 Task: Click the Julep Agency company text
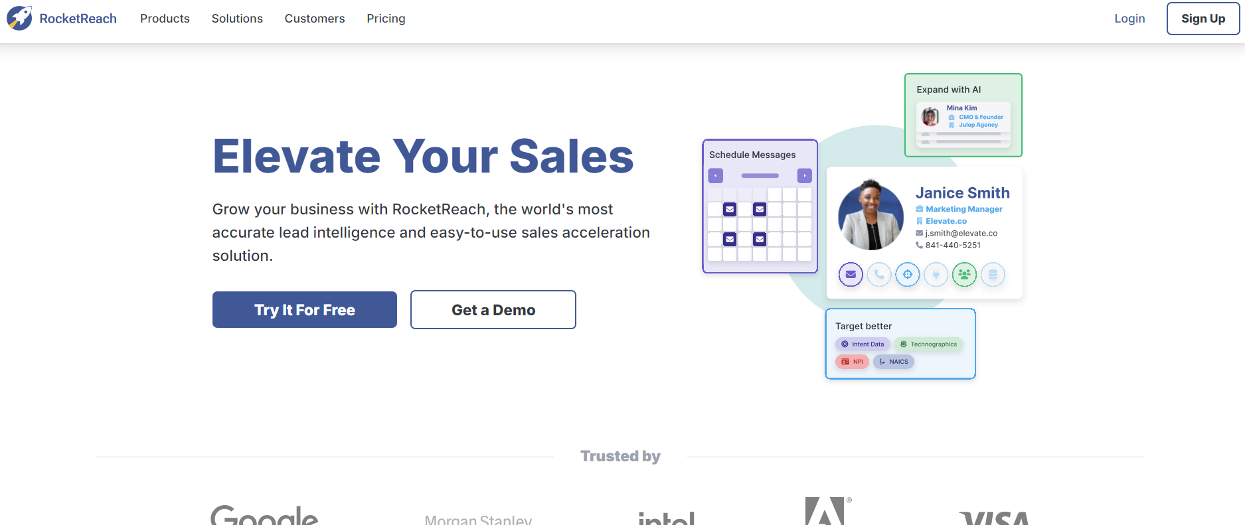click(978, 125)
